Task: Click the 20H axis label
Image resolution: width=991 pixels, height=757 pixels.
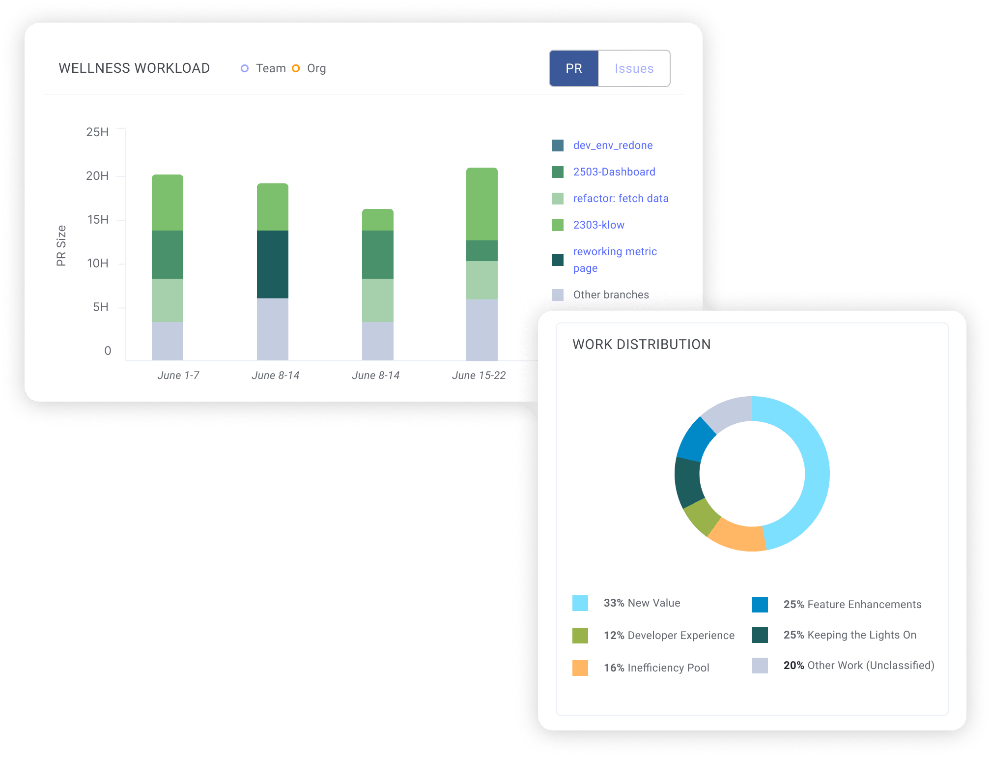Action: [97, 176]
